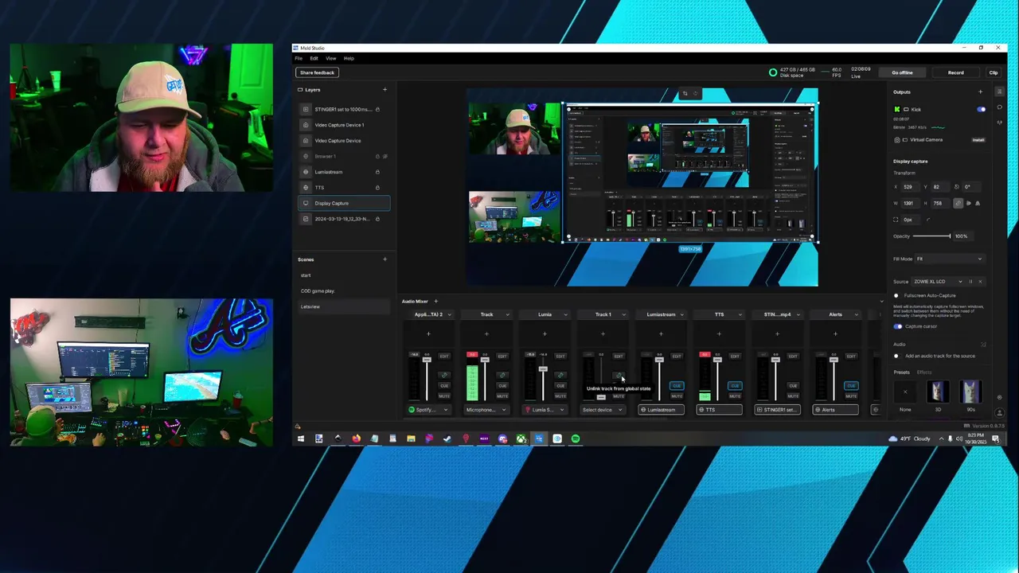Click the Video Capture Device 1 camera icon
1019x573 pixels.
[x=306, y=125]
